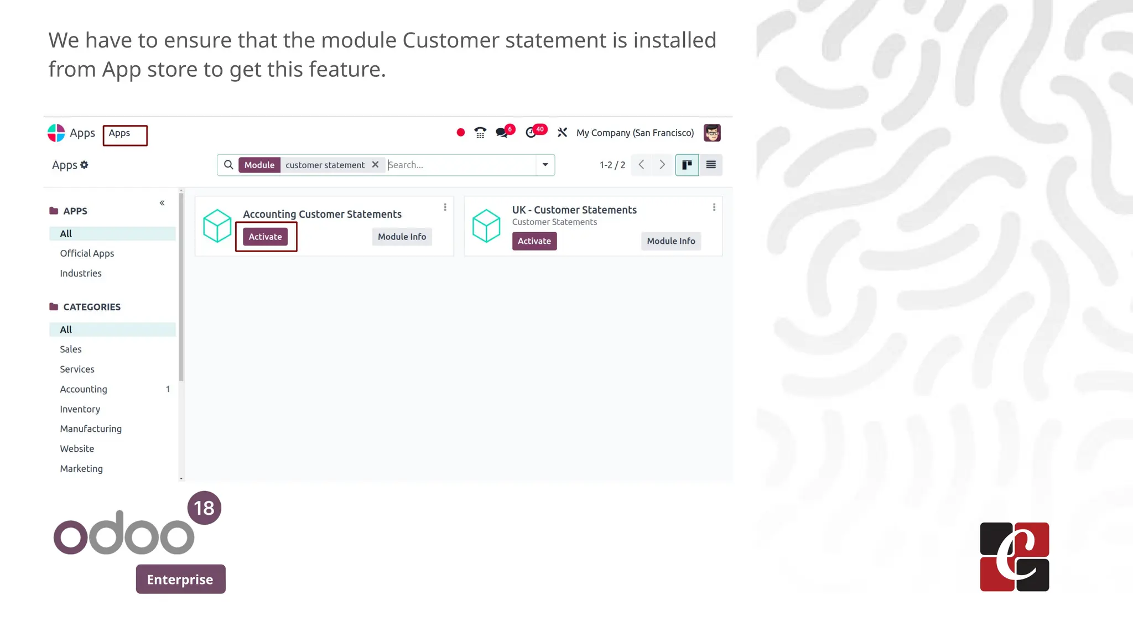
Task: Select the Sales category
Action: [71, 349]
